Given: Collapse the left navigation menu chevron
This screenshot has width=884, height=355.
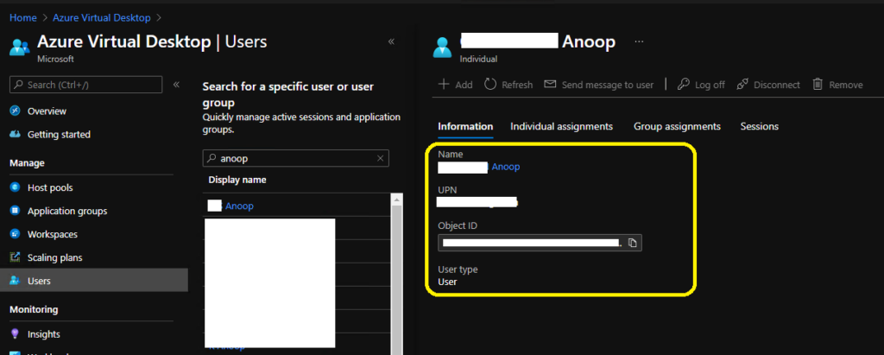Looking at the screenshot, I should (x=176, y=85).
